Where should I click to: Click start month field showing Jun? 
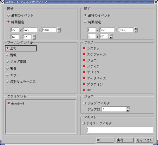tap(30, 30)
